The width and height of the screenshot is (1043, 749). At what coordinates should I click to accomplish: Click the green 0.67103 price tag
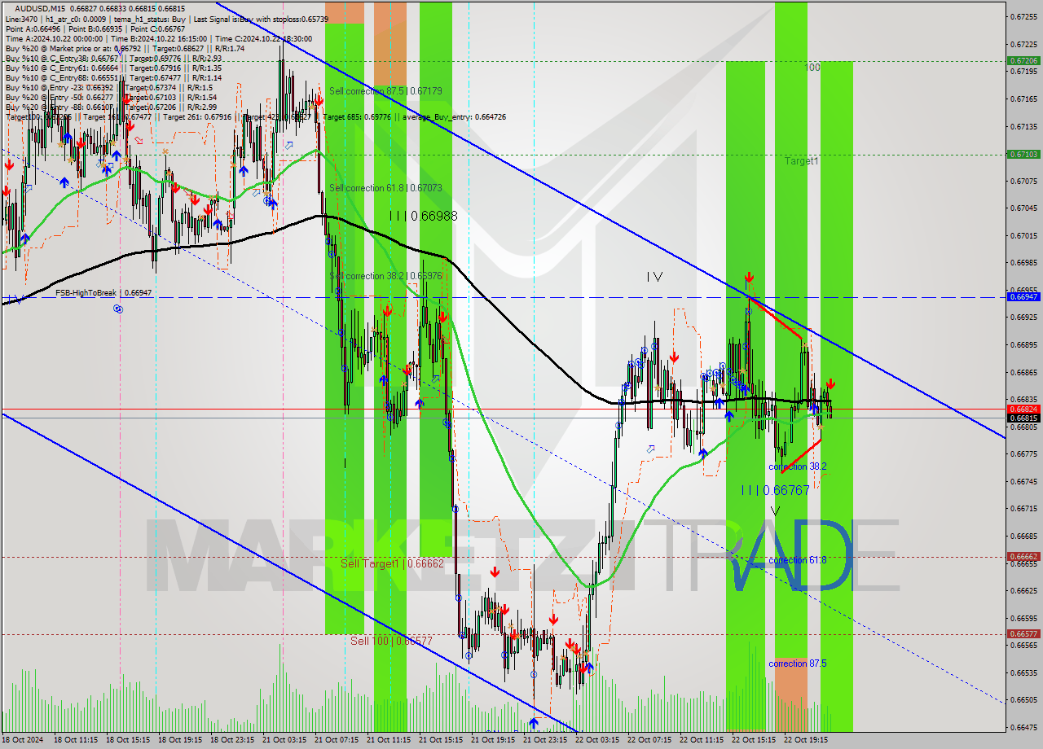[x=1023, y=154]
